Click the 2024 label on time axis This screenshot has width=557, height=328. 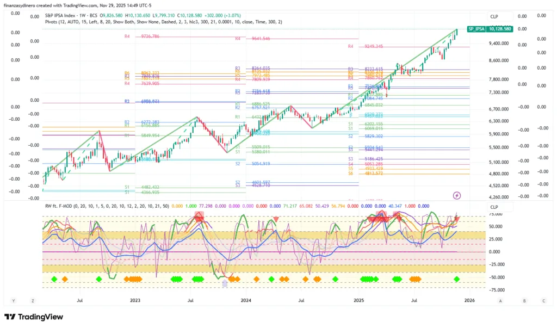(x=246, y=300)
